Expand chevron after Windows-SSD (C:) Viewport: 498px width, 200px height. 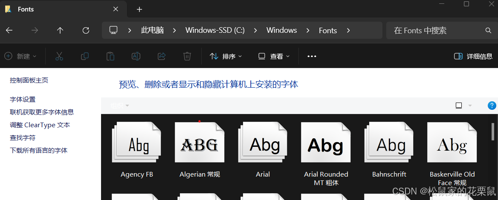click(255, 31)
